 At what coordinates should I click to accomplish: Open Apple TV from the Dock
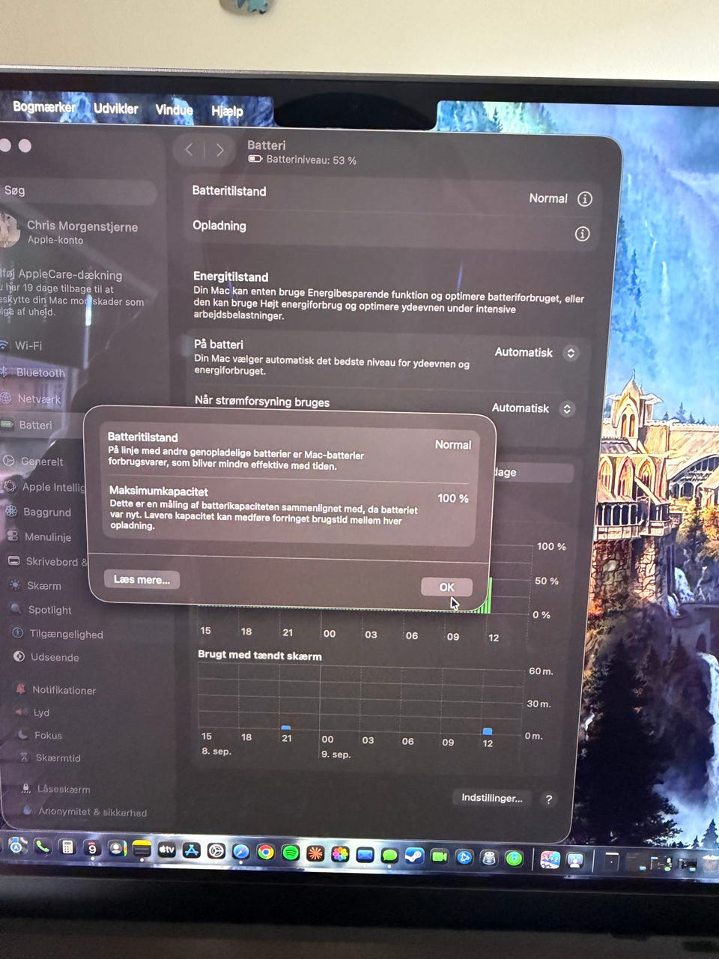coord(166,850)
